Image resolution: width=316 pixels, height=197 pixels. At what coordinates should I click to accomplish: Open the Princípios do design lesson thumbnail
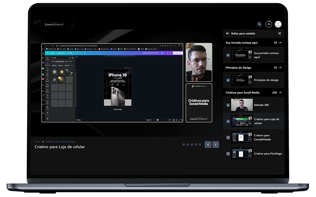coord(241,80)
